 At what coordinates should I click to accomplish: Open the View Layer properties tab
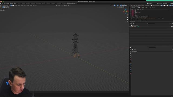(130, 56)
